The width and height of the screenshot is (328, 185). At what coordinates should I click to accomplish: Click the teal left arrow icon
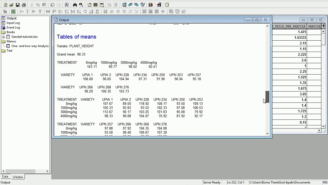pos(130,5)
